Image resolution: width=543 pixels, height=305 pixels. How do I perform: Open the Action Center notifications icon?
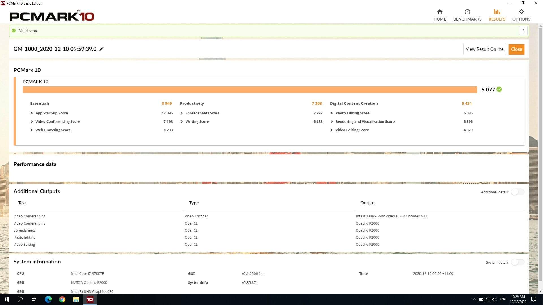click(534, 299)
